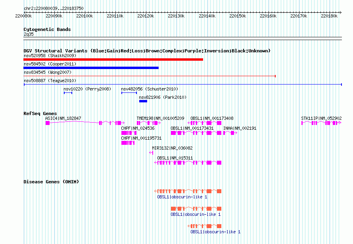Open the ASIC4|NM_182847 label
The image size is (353, 244).
[63, 118]
